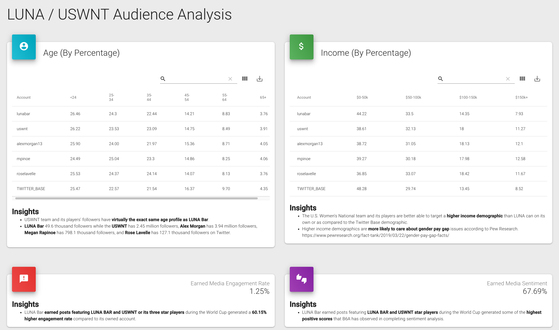Viewport: 559px width, 330px height.
Task: Click the 67.69% sentiment value
Action: 535,291
